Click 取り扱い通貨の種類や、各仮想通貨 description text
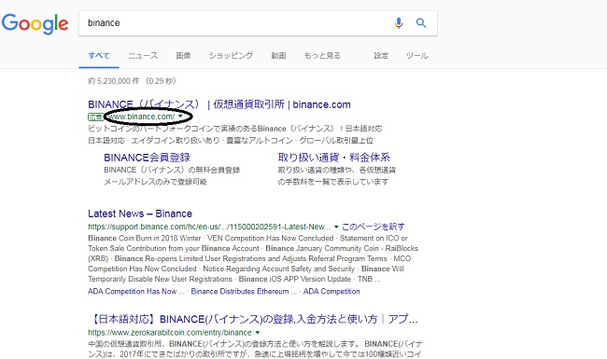The height and width of the screenshot is (359, 607). [337, 170]
